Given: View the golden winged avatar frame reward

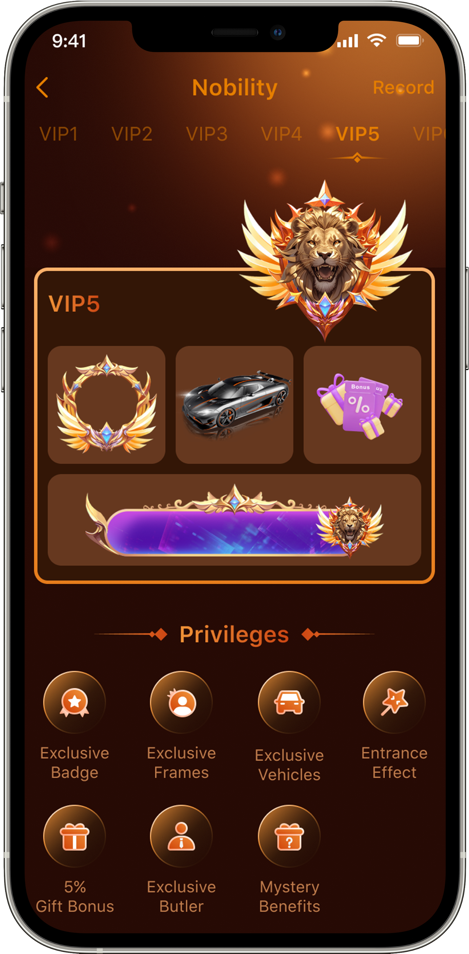Looking at the screenshot, I should (x=107, y=404).
